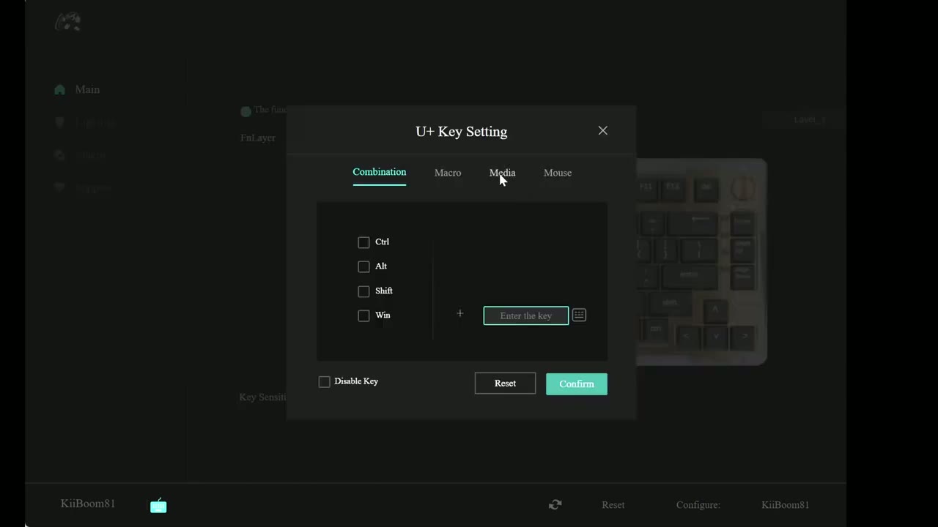Click the home icon next to Main
Image resolution: width=938 pixels, height=527 pixels.
pos(60,89)
